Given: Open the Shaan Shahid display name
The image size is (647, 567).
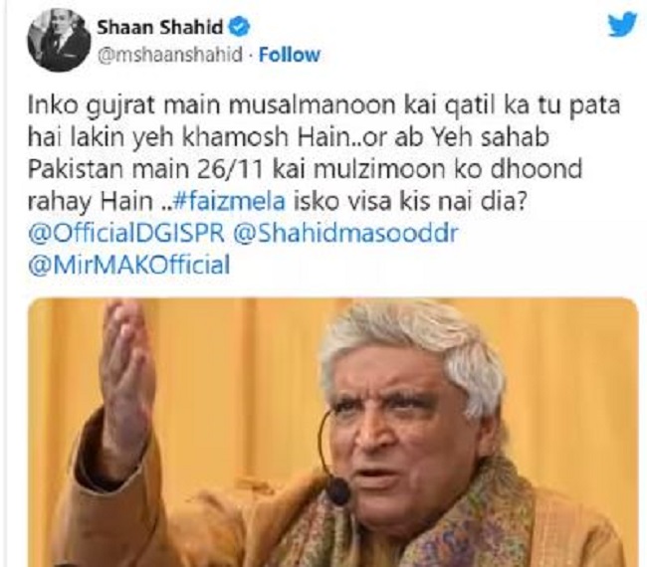Looking at the screenshot, I should point(160,28).
